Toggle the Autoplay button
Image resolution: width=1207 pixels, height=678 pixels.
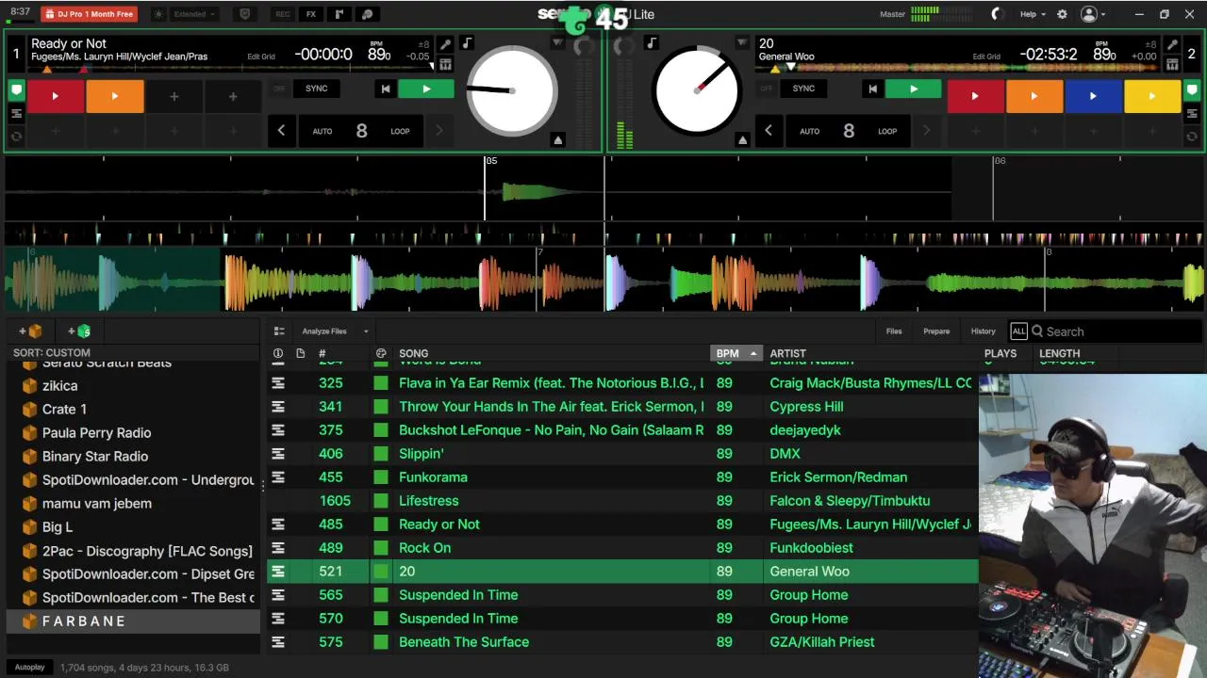[29, 667]
